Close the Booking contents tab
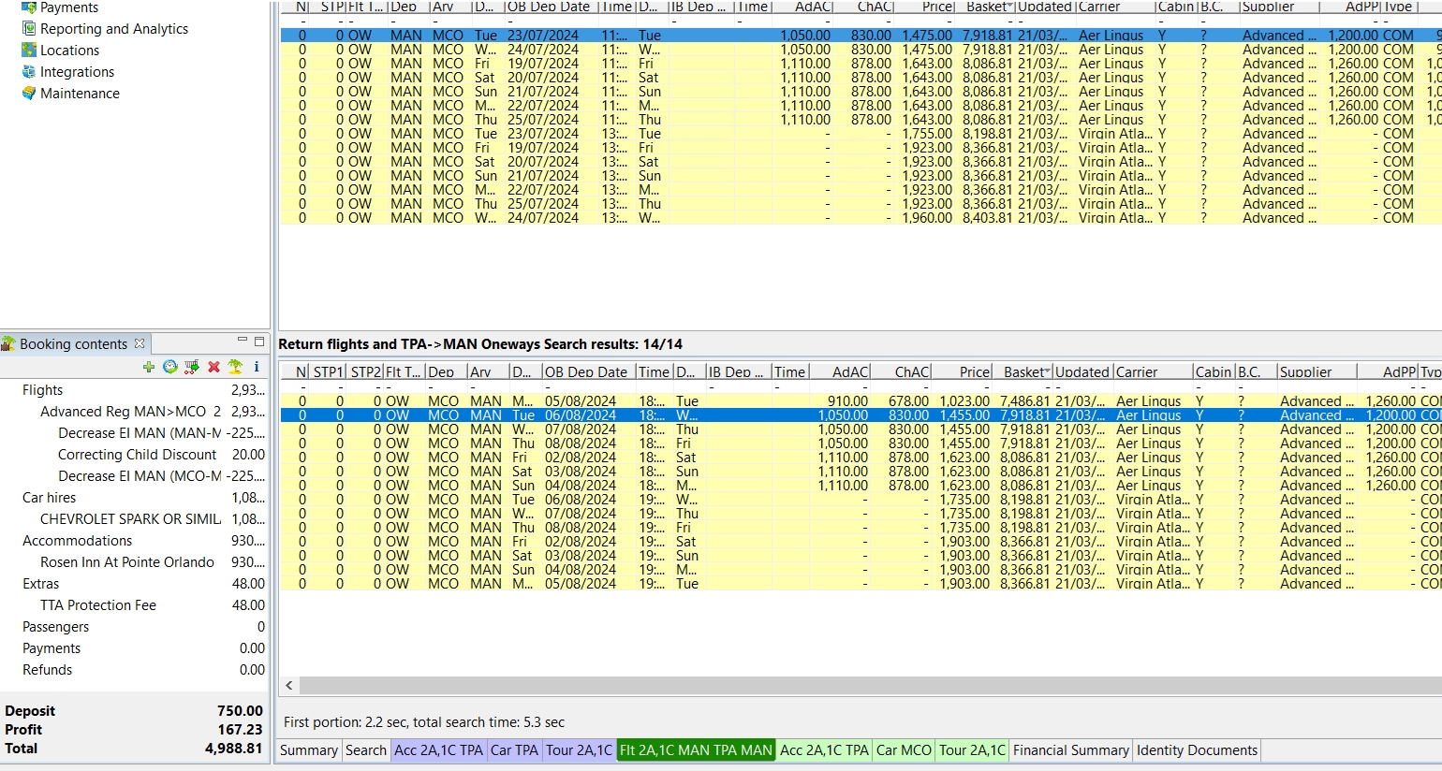 tap(140, 343)
